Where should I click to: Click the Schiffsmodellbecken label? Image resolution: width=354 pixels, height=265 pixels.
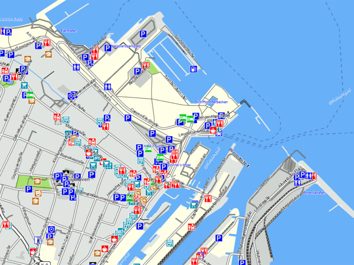coord(212,102)
